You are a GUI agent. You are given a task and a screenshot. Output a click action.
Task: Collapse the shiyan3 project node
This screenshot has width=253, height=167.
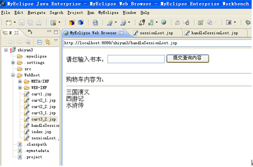[x=6, y=50]
